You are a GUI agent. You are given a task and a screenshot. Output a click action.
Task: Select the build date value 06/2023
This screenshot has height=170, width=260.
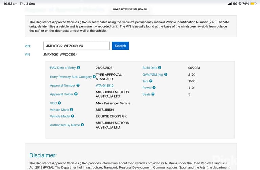194,68
